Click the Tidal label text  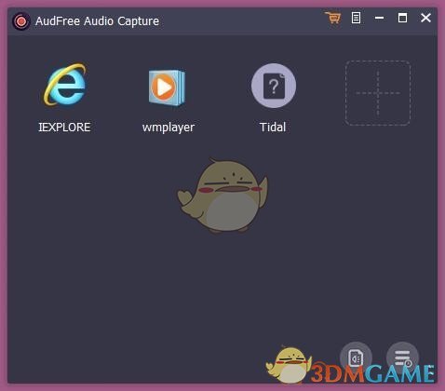(x=273, y=128)
